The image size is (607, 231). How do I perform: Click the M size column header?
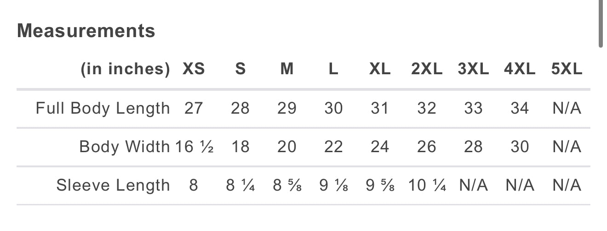287,69
